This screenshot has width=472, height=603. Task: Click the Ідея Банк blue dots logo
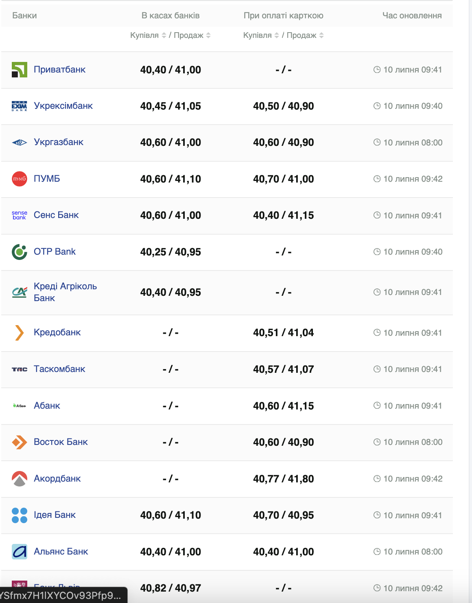[x=20, y=515]
